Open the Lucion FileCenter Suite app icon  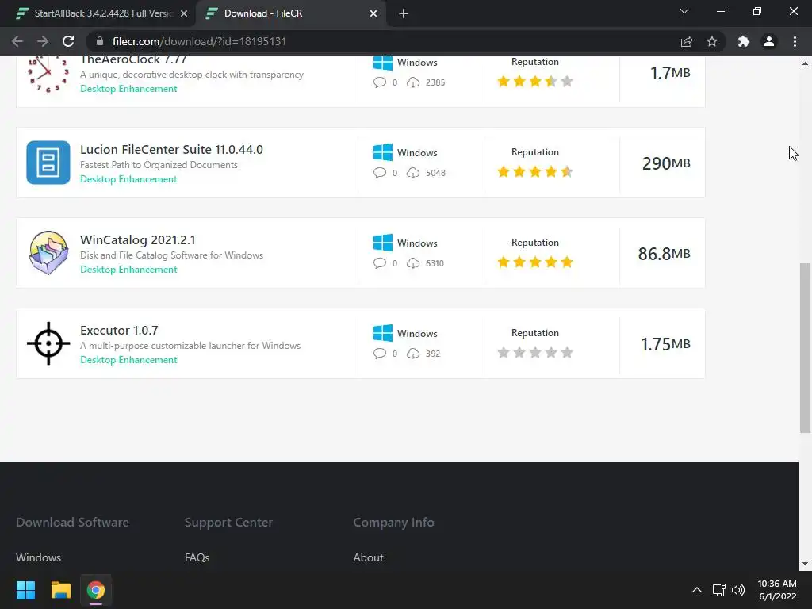48,163
